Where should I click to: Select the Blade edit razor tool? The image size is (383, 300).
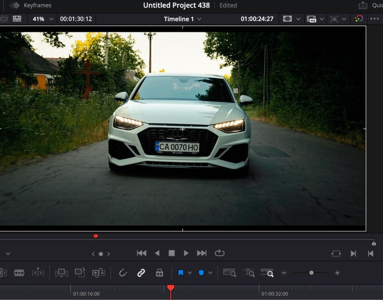tap(19, 273)
